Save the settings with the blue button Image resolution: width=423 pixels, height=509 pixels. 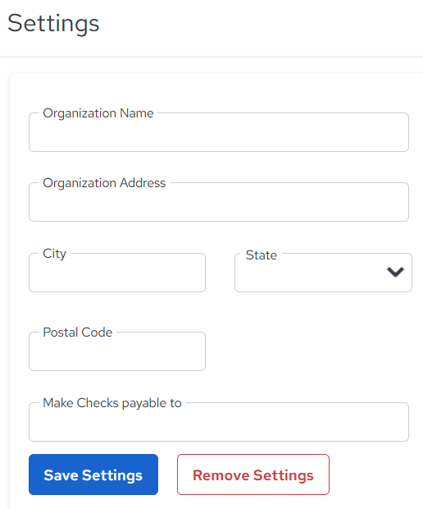(93, 475)
